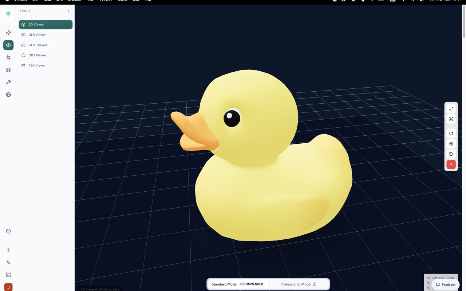Open GLB Viewer tool
Viewport: 466px width, 291px height.
[x=46, y=35]
